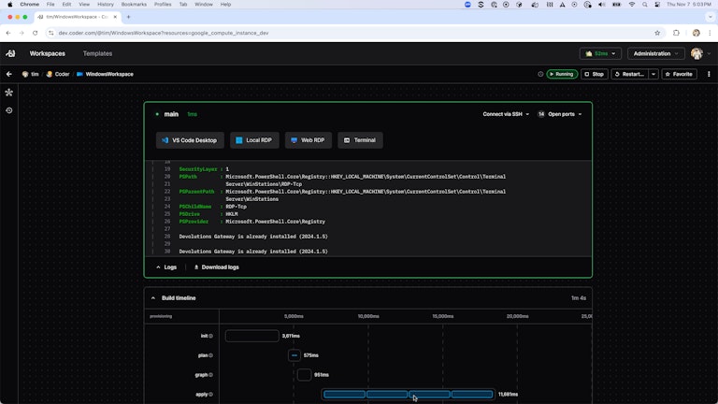Collapse the Build timeline panel
The width and height of the screenshot is (718, 404).
pyautogui.click(x=153, y=297)
